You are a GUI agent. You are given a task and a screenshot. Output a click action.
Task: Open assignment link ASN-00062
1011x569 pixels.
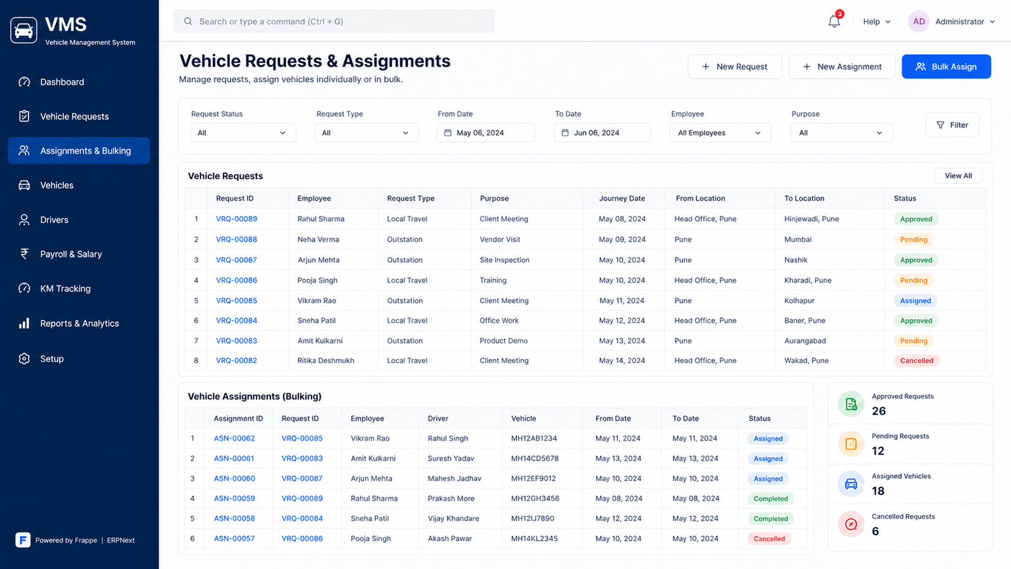234,438
